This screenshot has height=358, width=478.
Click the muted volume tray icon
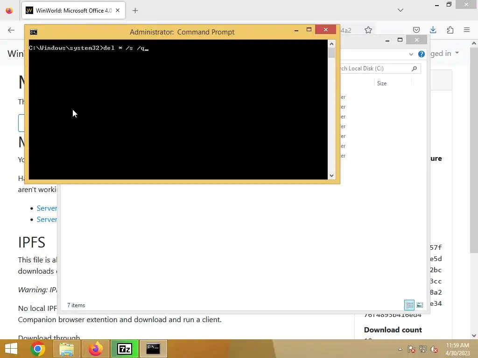tap(434, 349)
